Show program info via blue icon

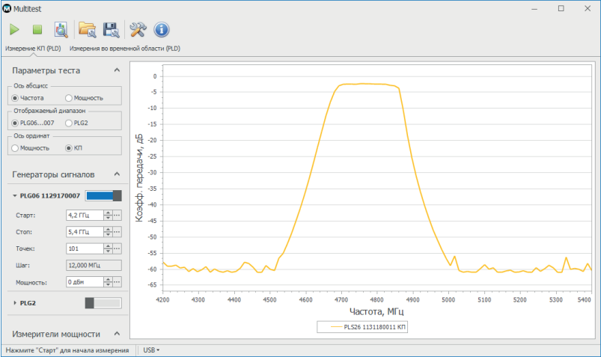[x=162, y=29]
